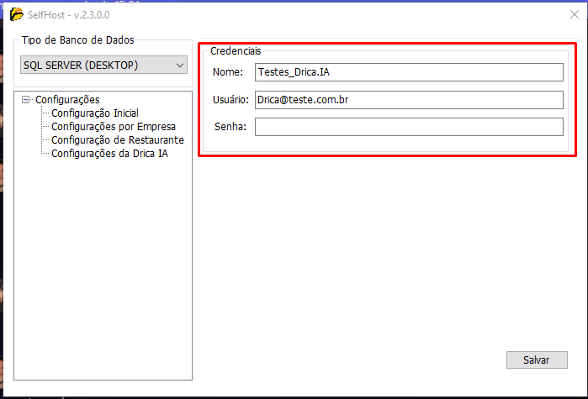This screenshot has width=588, height=399.
Task: Click the chevron arrow of database type dropdown
Action: coord(179,65)
